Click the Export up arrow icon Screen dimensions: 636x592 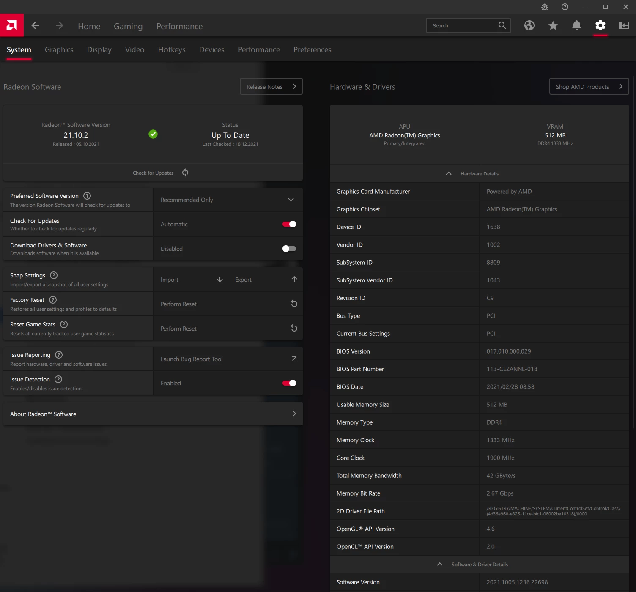(294, 279)
